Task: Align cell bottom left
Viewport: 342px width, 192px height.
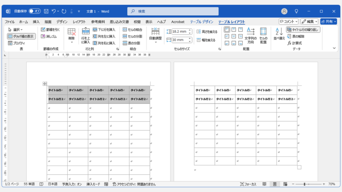Action: [x=227, y=43]
